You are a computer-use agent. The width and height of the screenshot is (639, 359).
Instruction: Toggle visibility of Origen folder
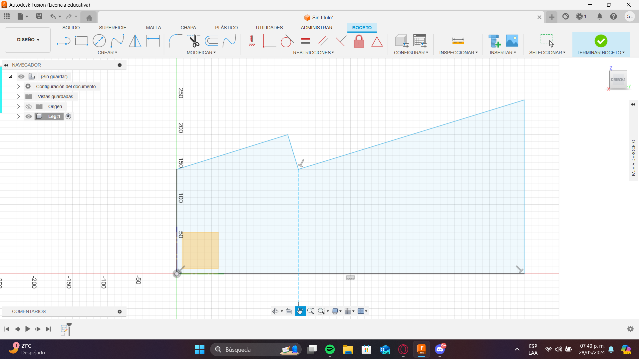(29, 106)
